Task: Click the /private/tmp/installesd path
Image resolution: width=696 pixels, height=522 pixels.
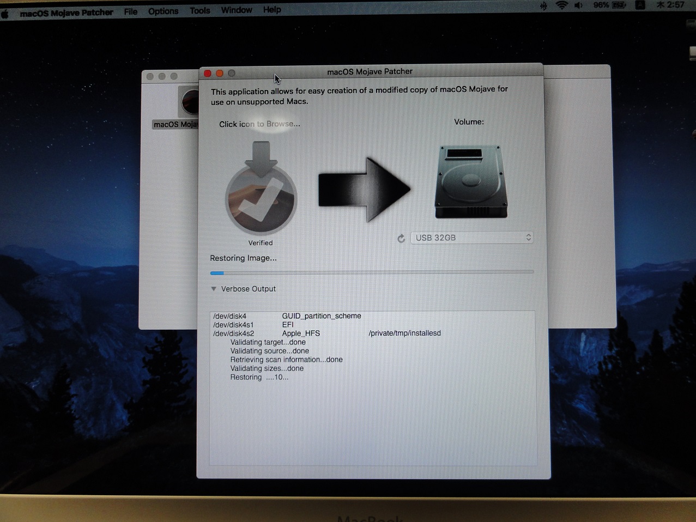Action: [405, 333]
